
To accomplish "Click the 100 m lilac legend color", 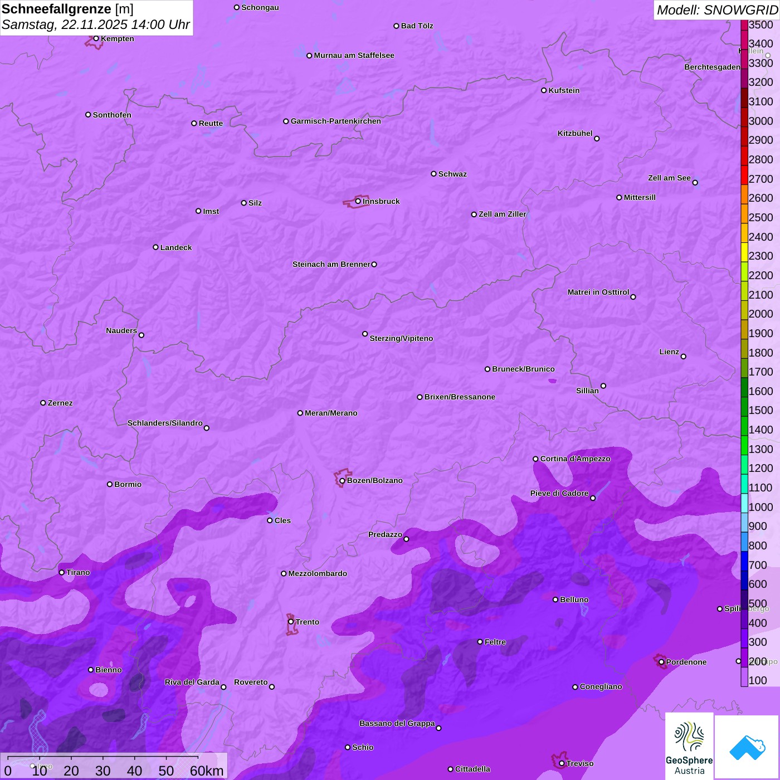I will coord(744,677).
